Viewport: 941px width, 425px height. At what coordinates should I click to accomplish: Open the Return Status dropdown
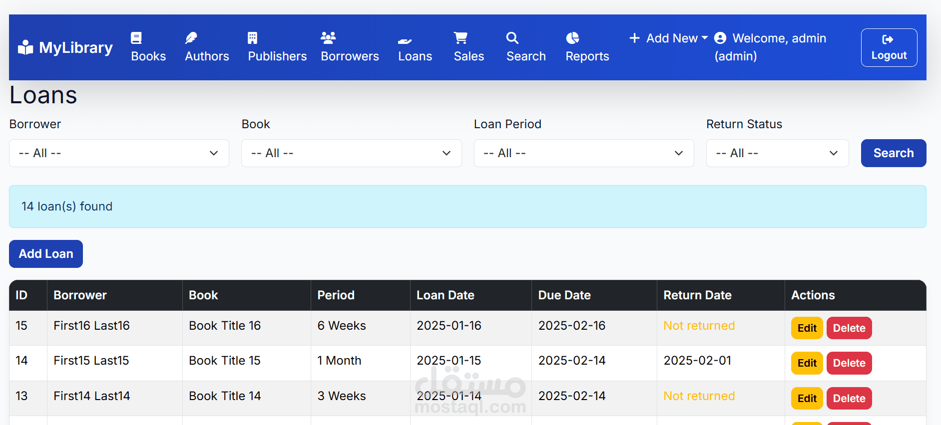[x=777, y=153]
